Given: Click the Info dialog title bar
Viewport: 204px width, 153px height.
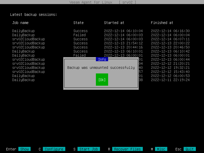Looking at the screenshot, I should click(102, 59).
